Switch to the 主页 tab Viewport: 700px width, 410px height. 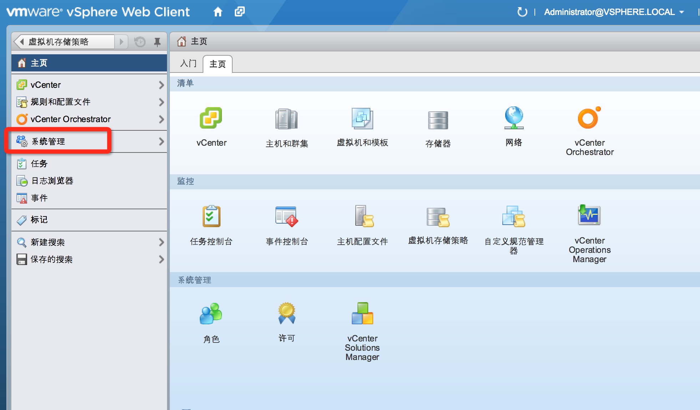[218, 64]
